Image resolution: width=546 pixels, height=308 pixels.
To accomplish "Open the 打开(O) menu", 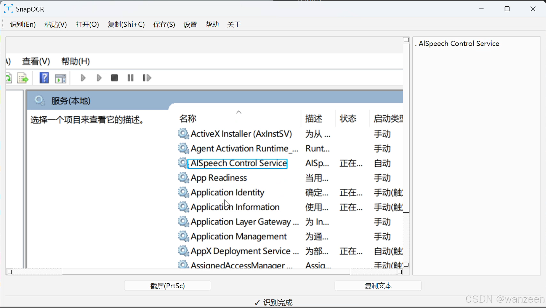I will (87, 24).
